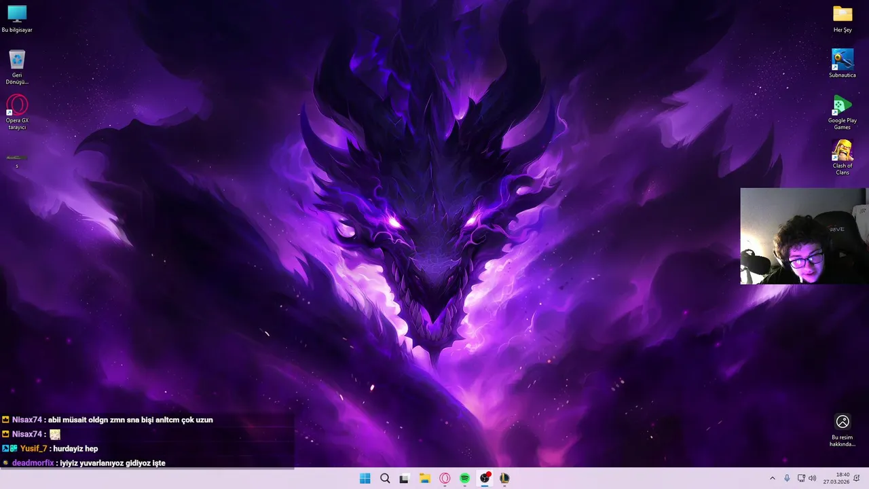
Task: Click the emote image in Nisax74's message
Action: click(55, 434)
